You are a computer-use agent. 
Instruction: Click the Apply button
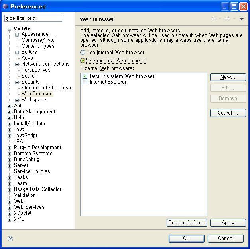click(228, 223)
